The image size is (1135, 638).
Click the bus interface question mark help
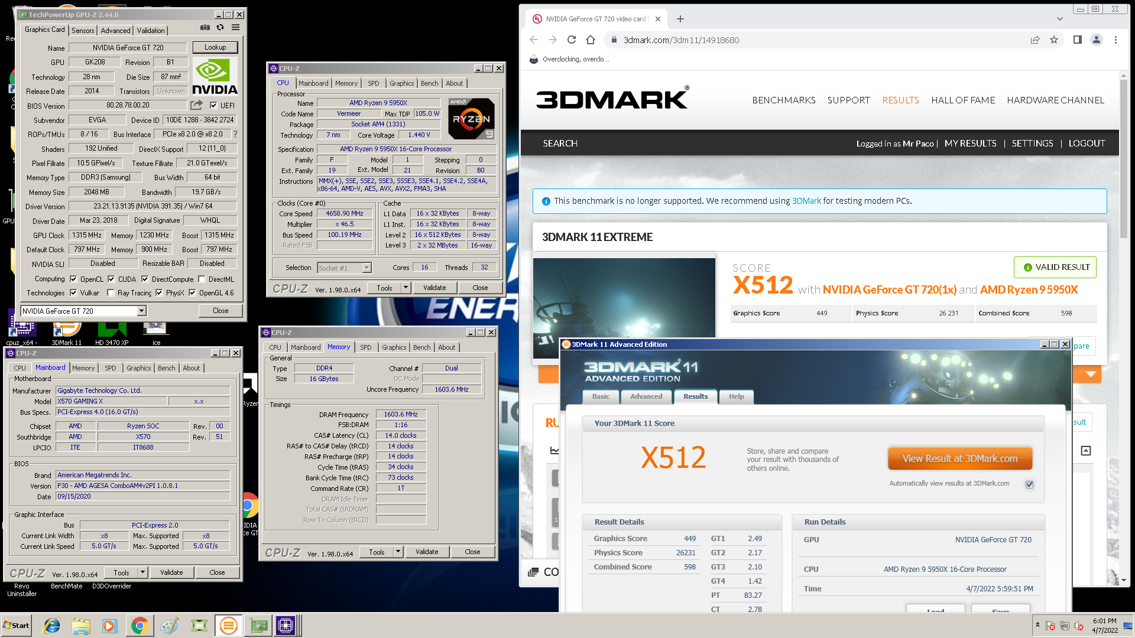pyautogui.click(x=235, y=134)
